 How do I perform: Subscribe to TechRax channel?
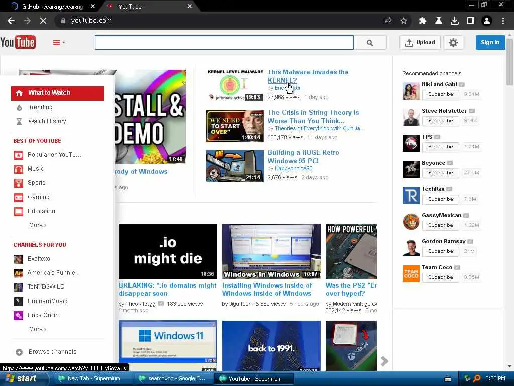(440, 199)
